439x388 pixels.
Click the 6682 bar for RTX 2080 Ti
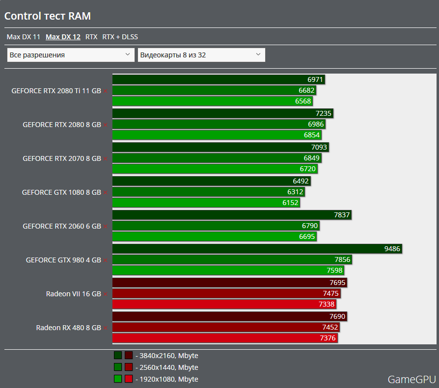pos(215,90)
